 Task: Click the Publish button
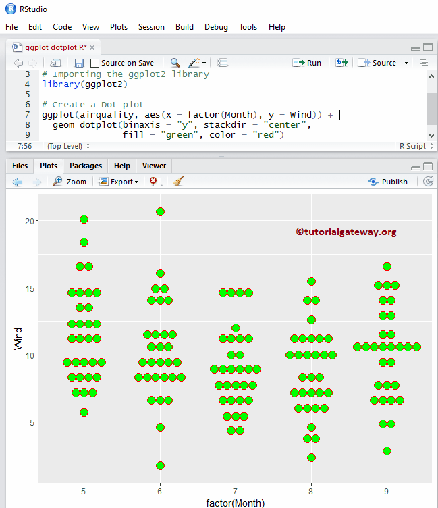pos(387,182)
